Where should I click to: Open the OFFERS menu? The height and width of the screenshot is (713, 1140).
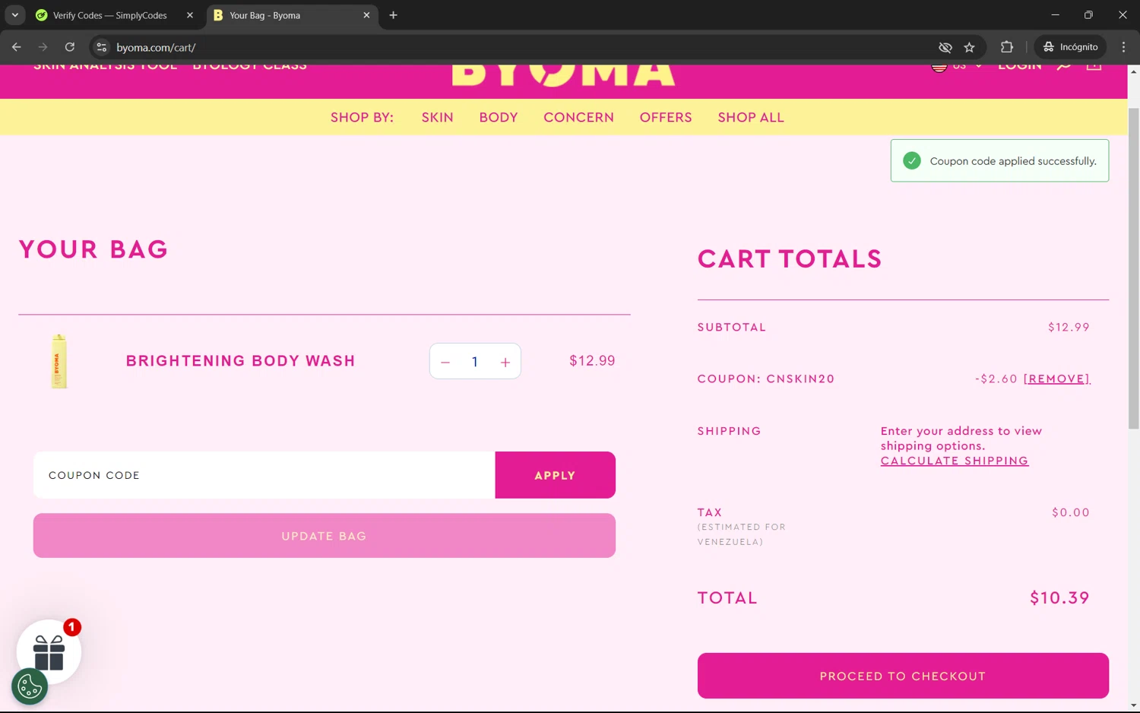pos(666,117)
